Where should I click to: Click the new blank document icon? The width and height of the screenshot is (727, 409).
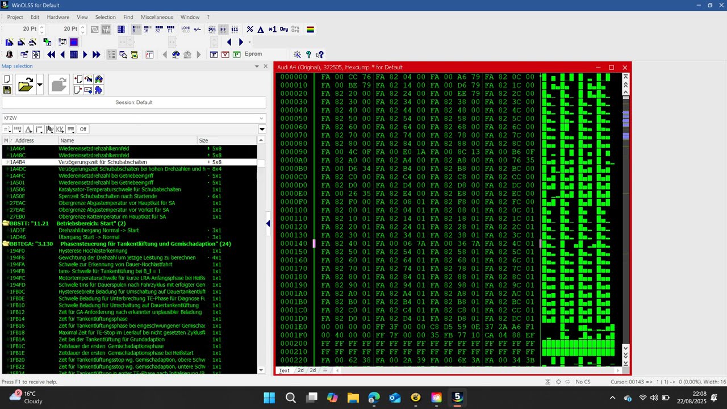[7, 80]
